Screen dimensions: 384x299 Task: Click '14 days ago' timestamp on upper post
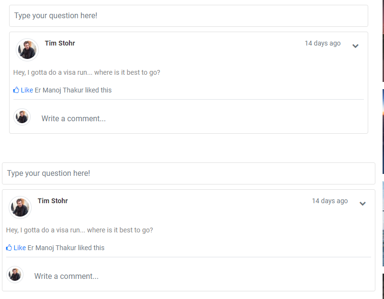[x=323, y=43]
